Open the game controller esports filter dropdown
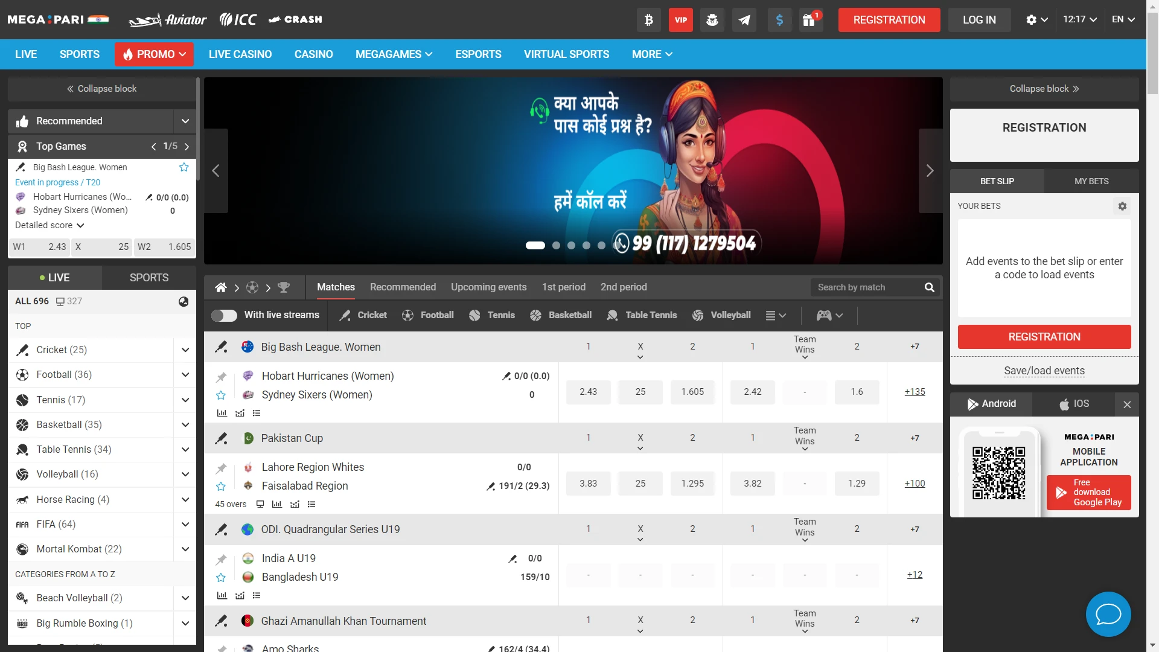 [x=829, y=315]
